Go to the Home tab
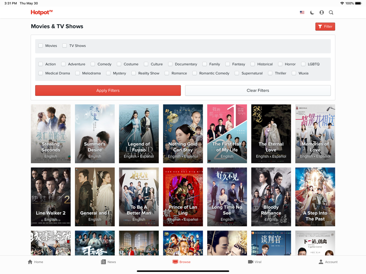Screen dimensions: 366x274 36,262
